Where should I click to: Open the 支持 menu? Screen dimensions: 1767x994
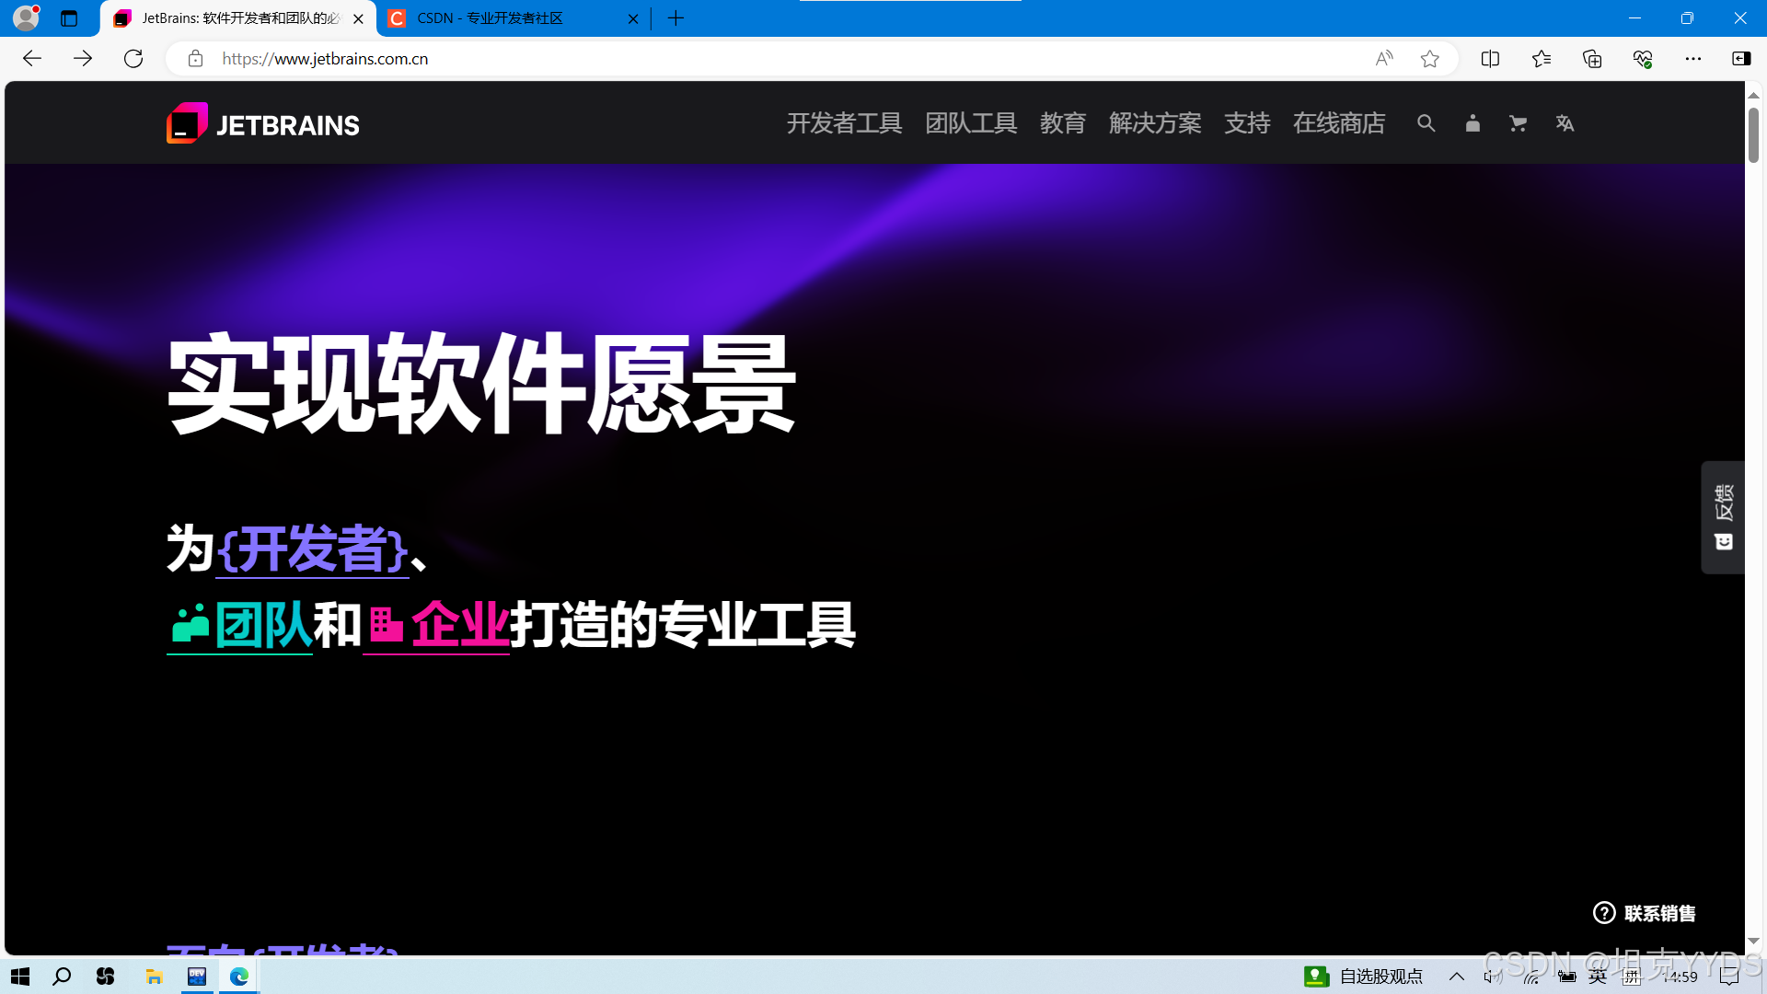click(x=1247, y=123)
